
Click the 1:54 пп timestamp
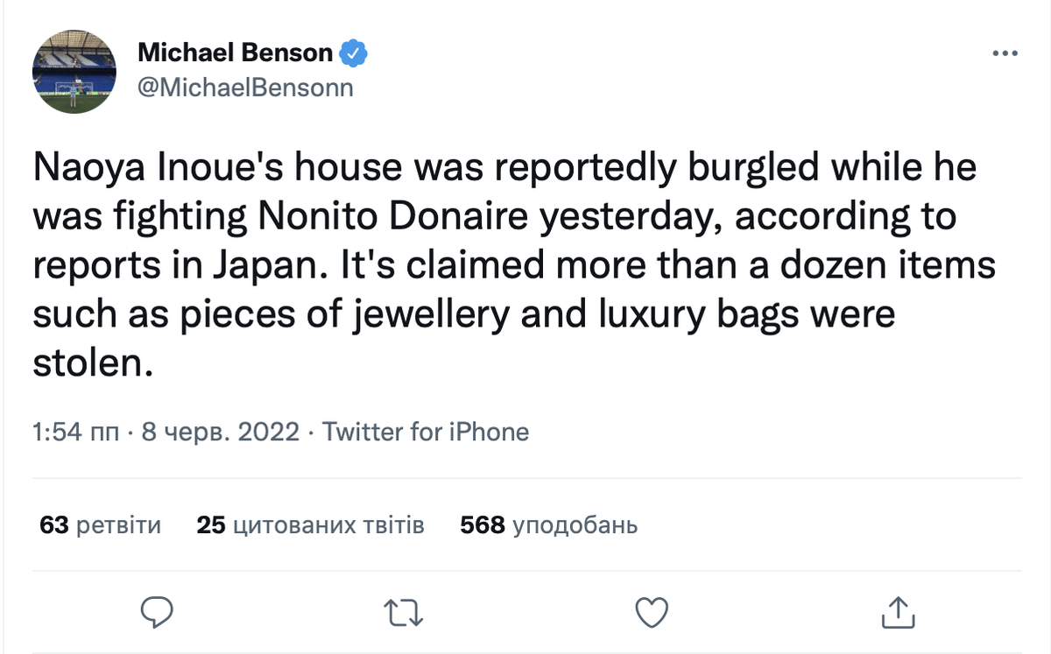[x=75, y=432]
